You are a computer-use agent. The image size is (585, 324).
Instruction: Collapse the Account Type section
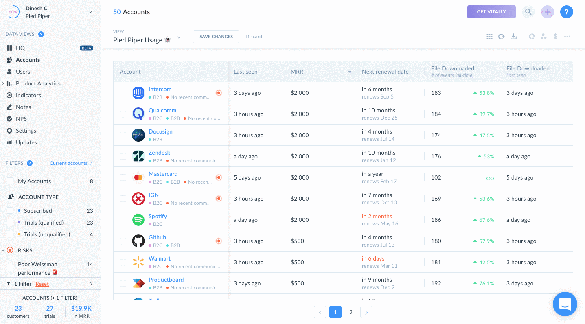tap(3, 197)
